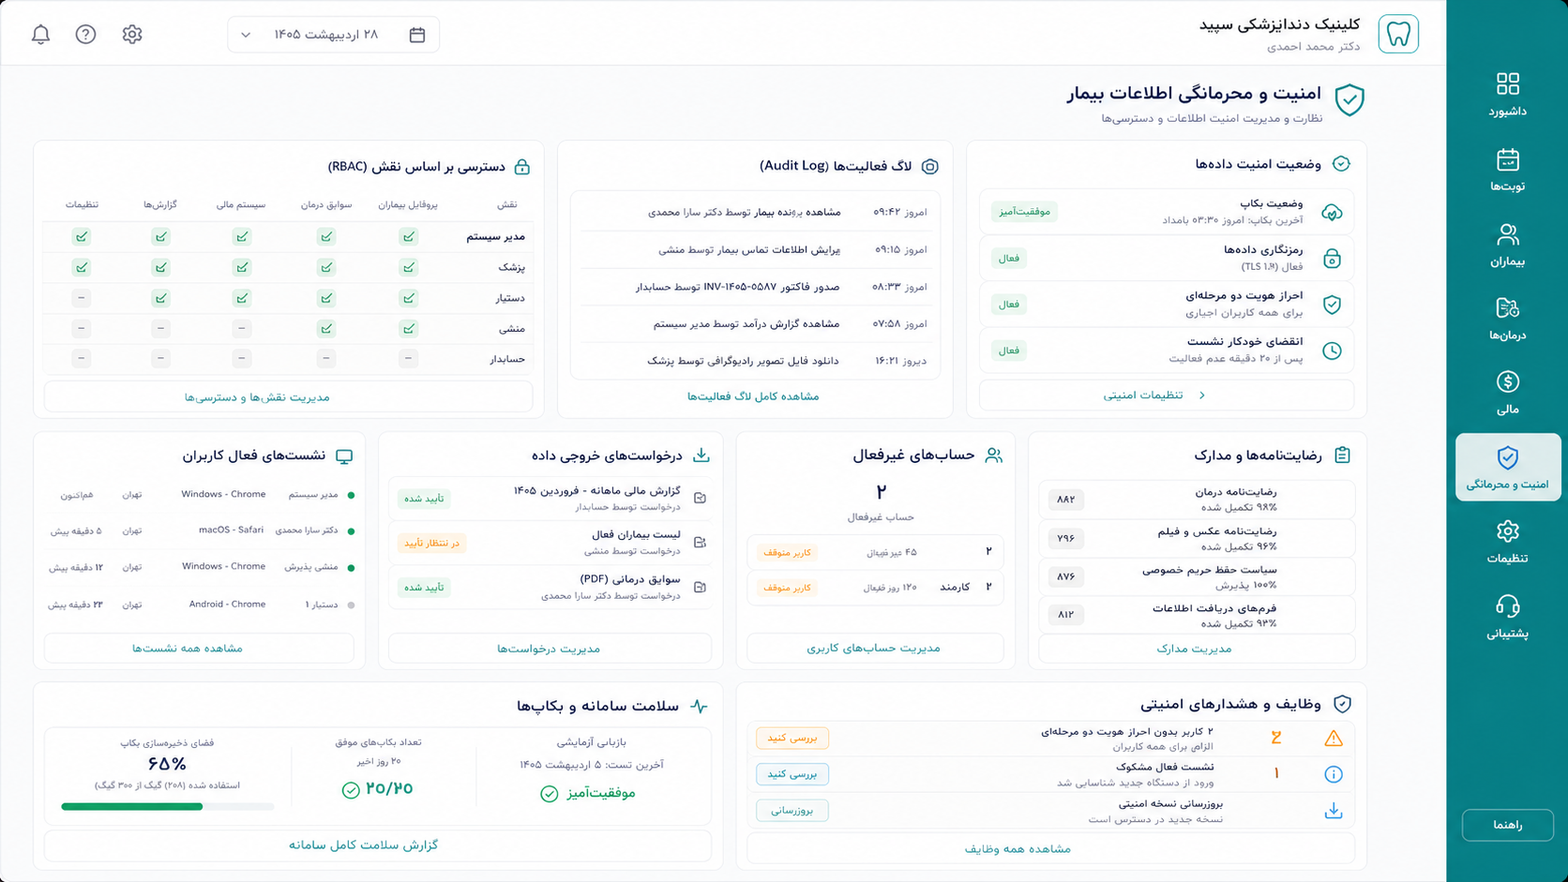This screenshot has height=882, width=1568.
Task: Click بروزرسانی button for security update
Action: 792,810
